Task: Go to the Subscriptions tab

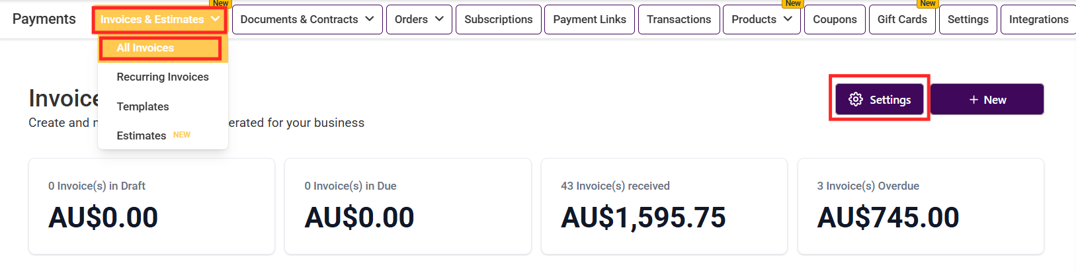Action: (x=498, y=19)
